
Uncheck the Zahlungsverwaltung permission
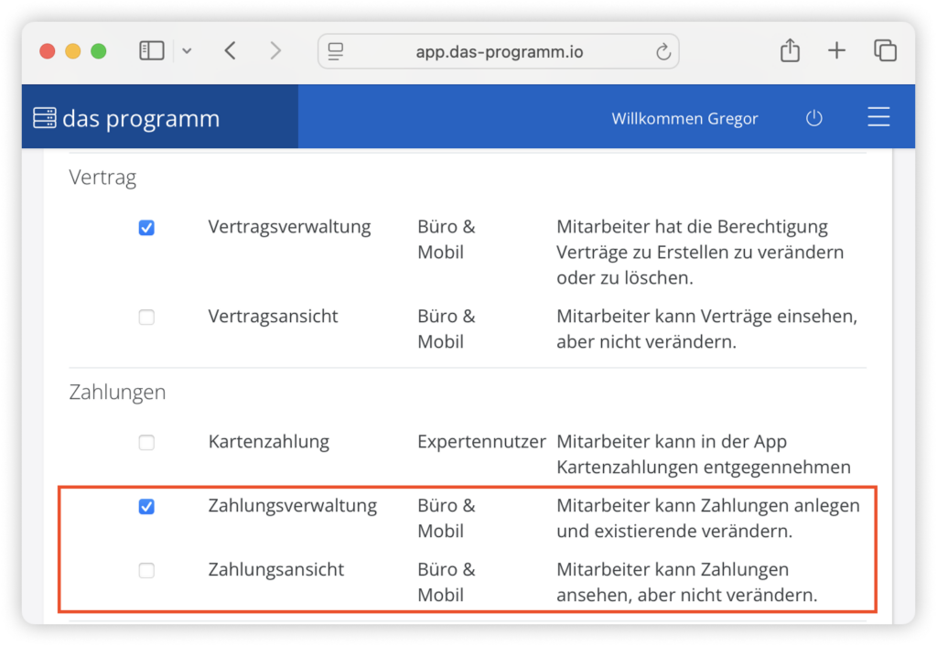(146, 506)
